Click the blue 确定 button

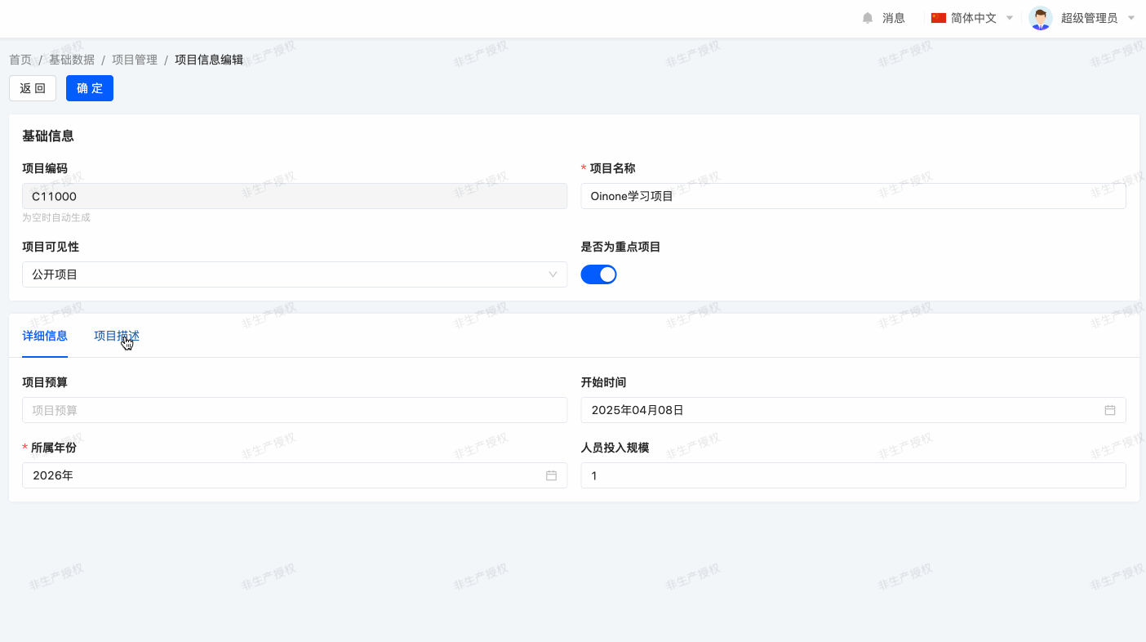coord(90,88)
